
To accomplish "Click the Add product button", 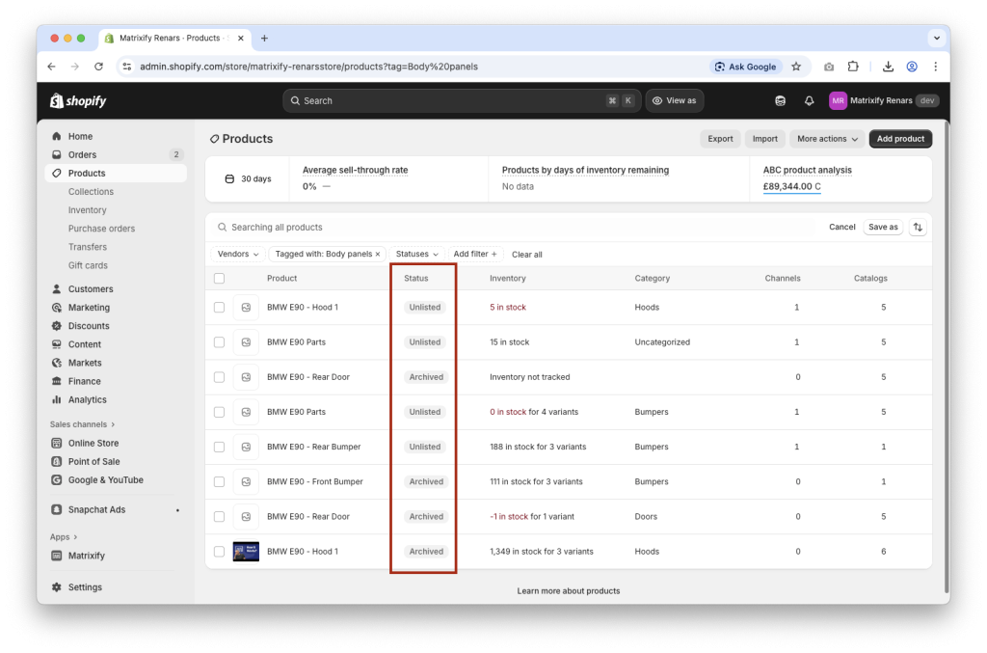I will 900,138.
